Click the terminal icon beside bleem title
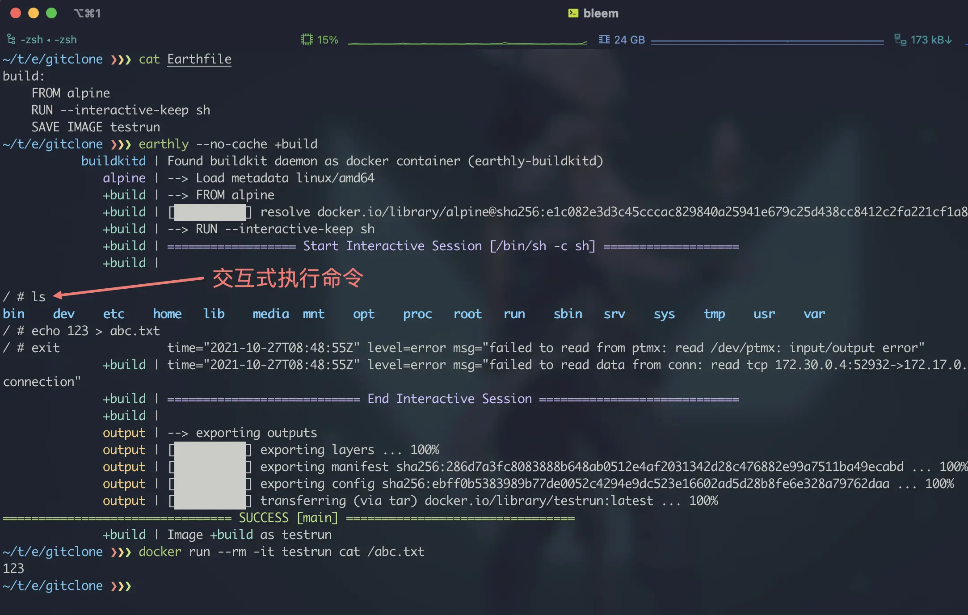968x615 pixels. click(x=573, y=13)
